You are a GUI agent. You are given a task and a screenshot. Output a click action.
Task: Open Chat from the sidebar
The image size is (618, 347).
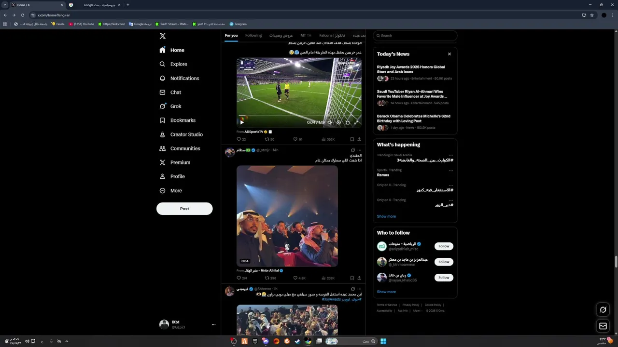click(170, 92)
